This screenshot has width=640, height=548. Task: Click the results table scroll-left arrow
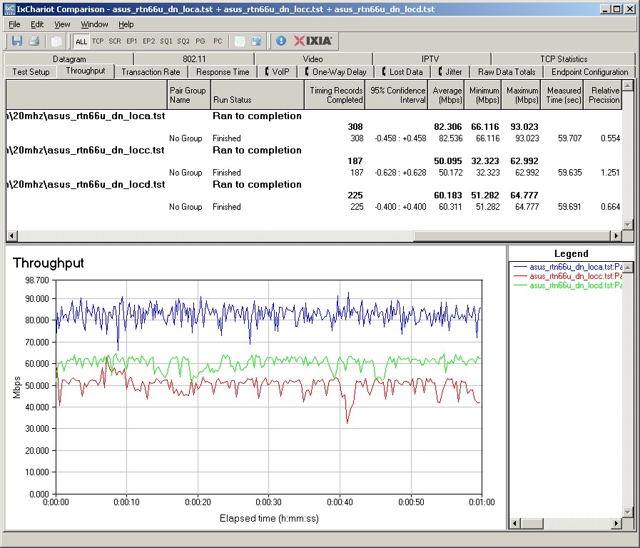(x=11, y=235)
